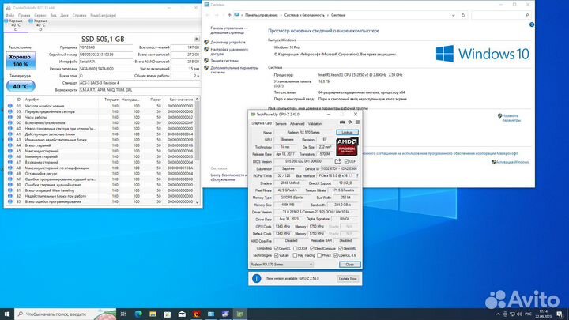Click the 40 °C temperature button
569x320 pixels.
[21, 86]
